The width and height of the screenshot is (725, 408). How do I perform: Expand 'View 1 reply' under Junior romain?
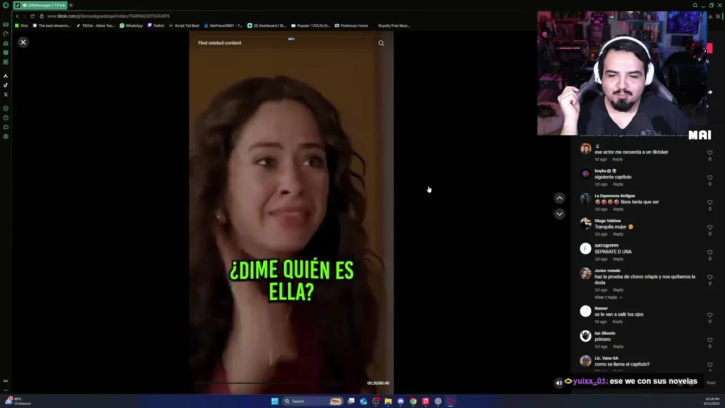[608, 297]
